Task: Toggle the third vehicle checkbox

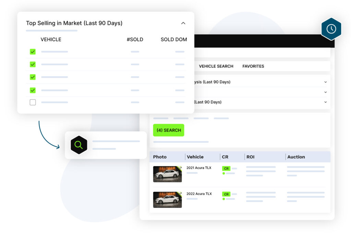Action: tap(33, 77)
